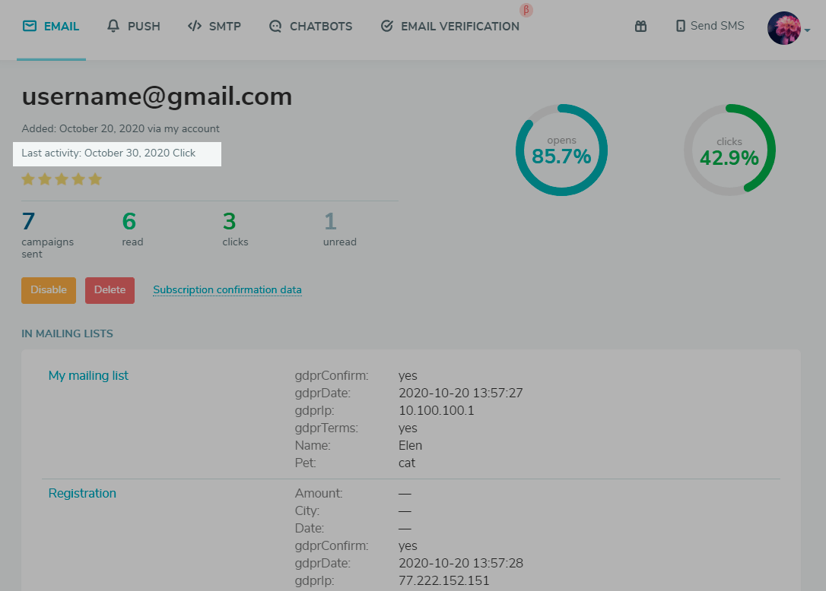826x591 pixels.
Task: Click the Disable button
Action: pyautogui.click(x=49, y=290)
